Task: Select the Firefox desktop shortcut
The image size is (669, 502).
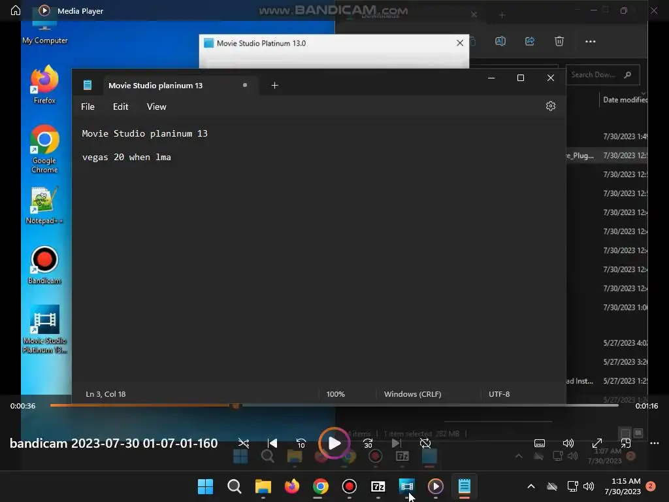Action: (x=44, y=84)
